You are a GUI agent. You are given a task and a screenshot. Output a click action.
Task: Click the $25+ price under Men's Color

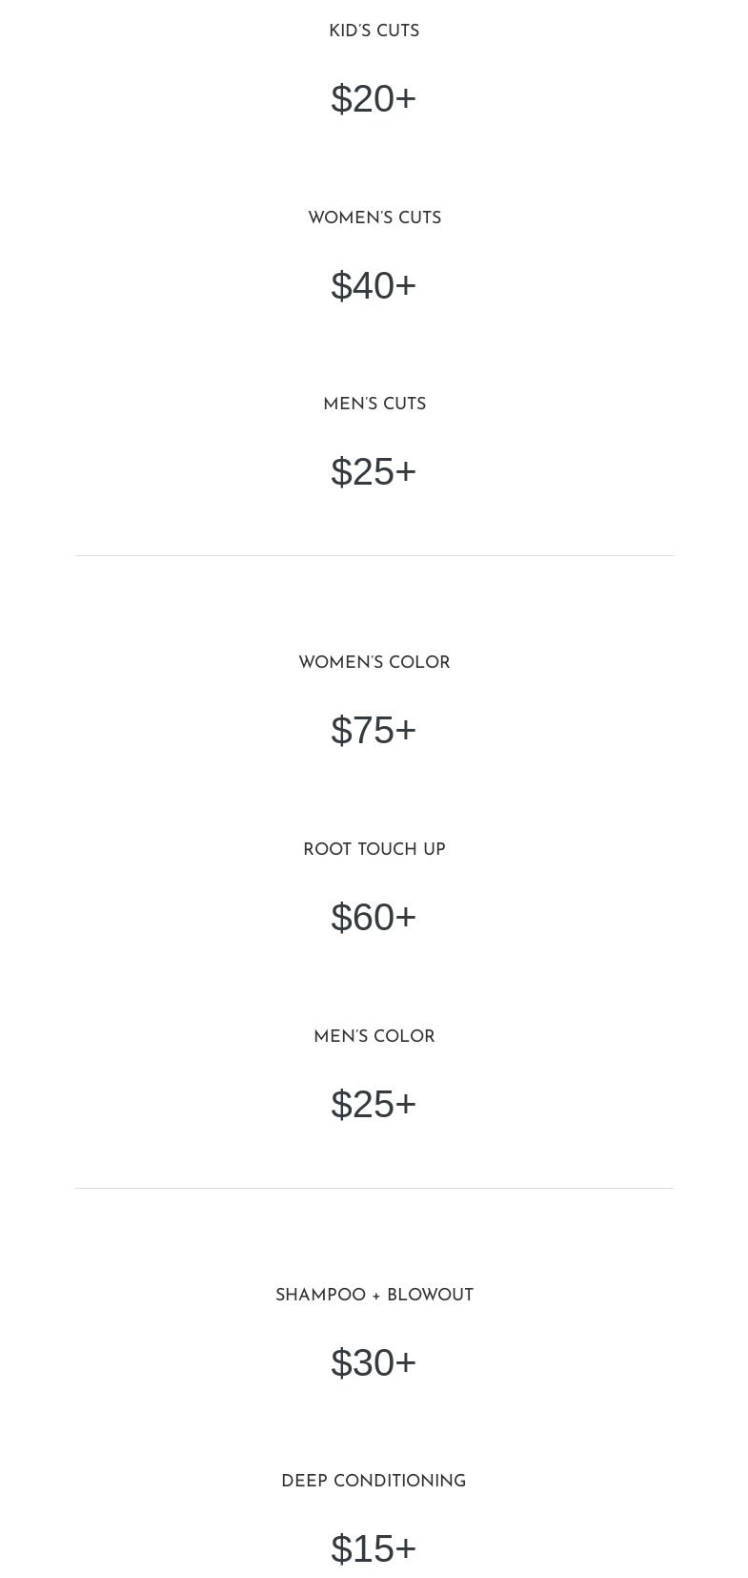374,1105
